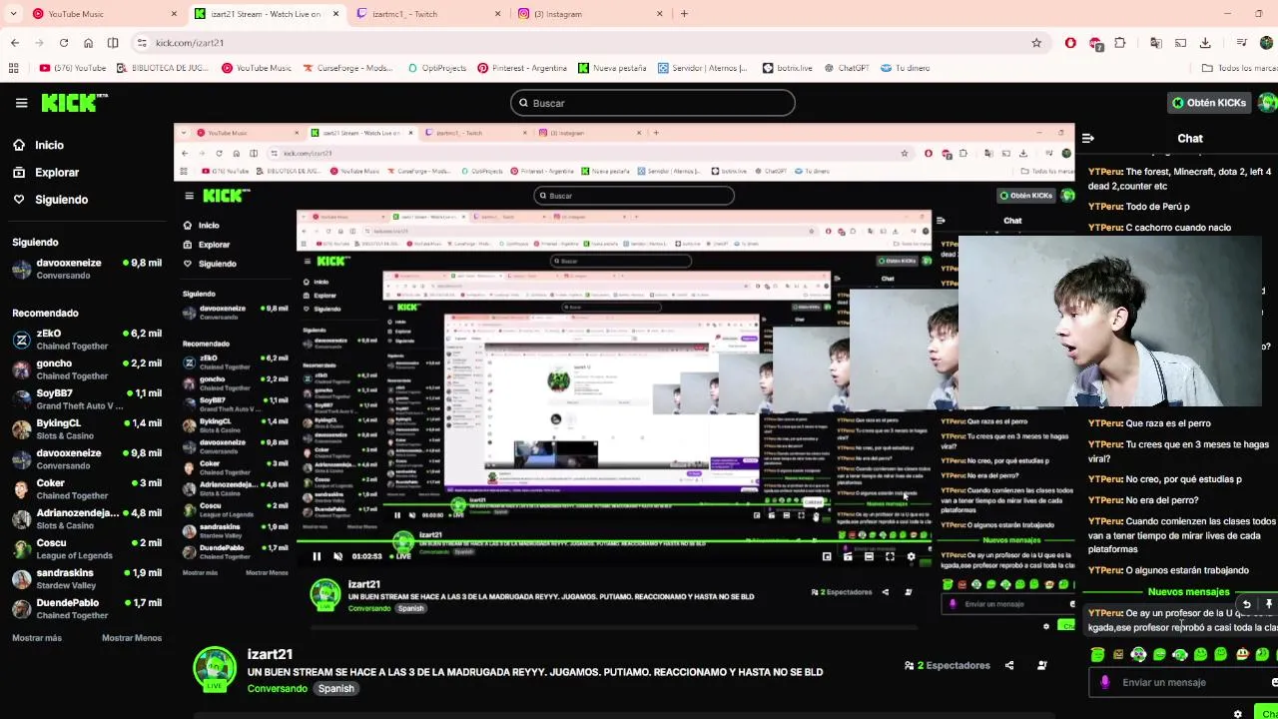Open browser downloads
This screenshot has width=1278, height=719.
1205,43
